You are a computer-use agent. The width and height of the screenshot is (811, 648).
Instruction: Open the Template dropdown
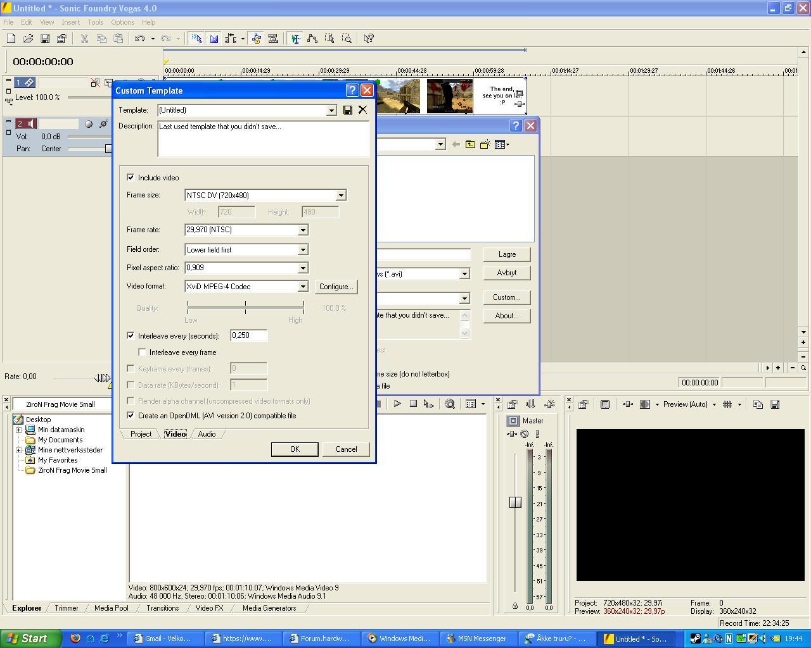(x=331, y=110)
